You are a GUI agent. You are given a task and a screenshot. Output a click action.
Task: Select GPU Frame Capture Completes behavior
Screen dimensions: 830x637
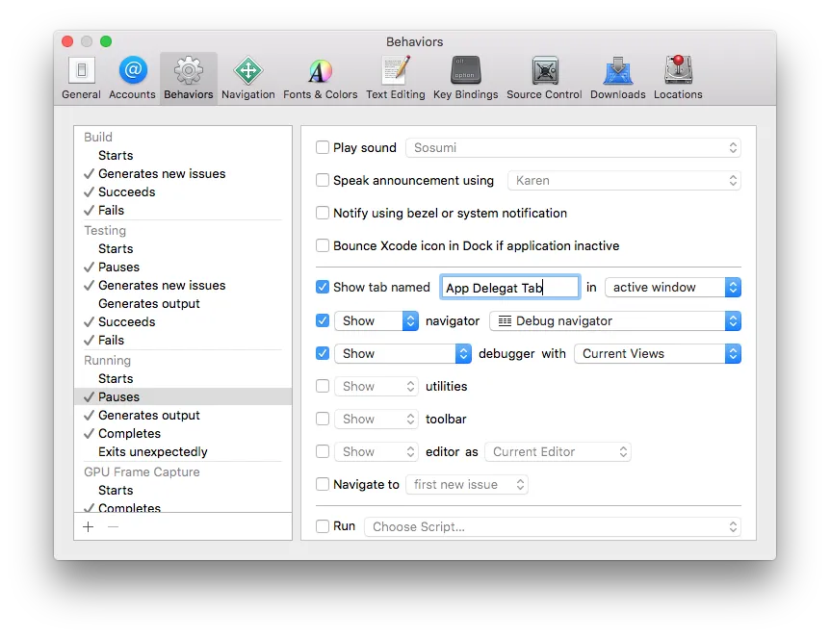183,507
